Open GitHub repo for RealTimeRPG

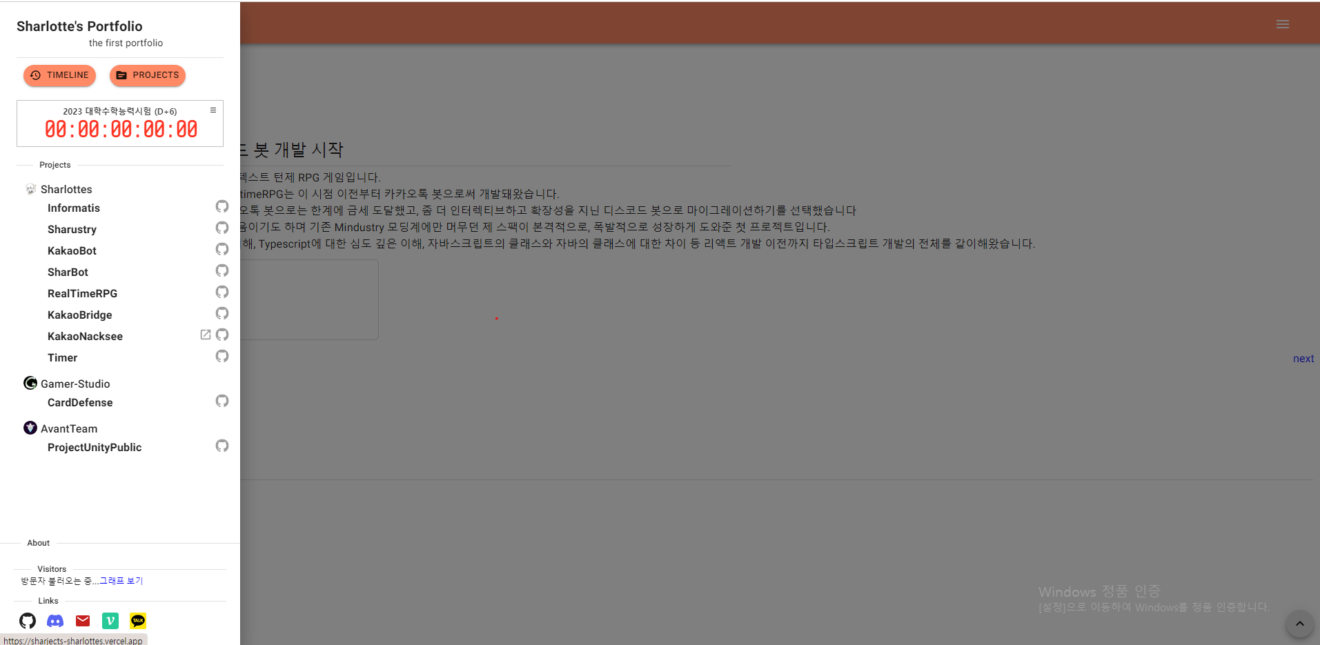point(222,292)
